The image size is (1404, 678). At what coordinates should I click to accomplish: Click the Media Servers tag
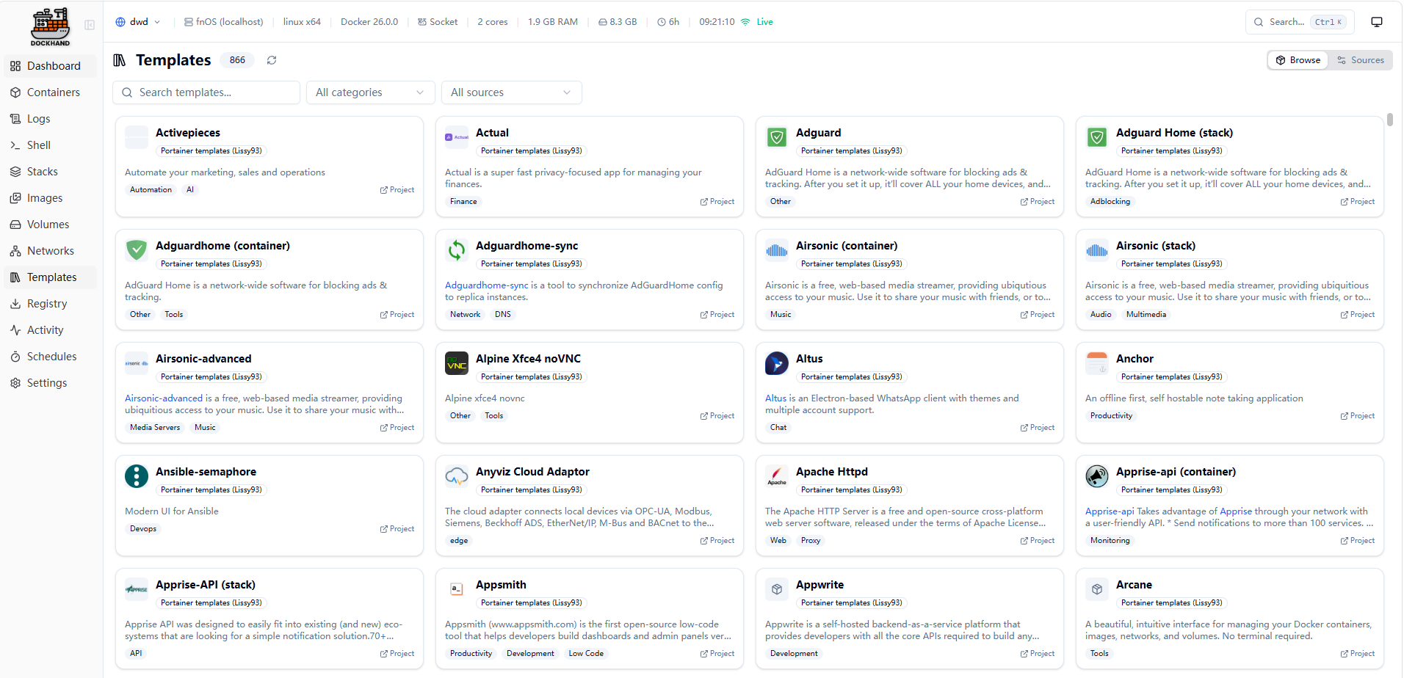(155, 428)
